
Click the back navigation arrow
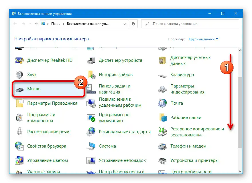pyautogui.click(x=15, y=24)
